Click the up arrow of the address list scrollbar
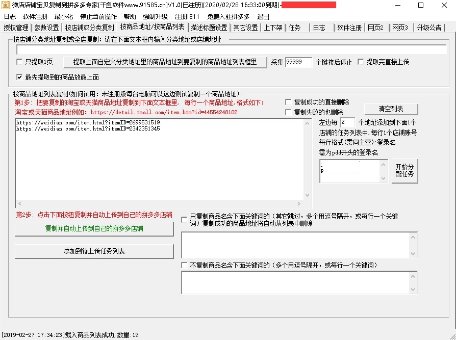 (x=308, y=123)
